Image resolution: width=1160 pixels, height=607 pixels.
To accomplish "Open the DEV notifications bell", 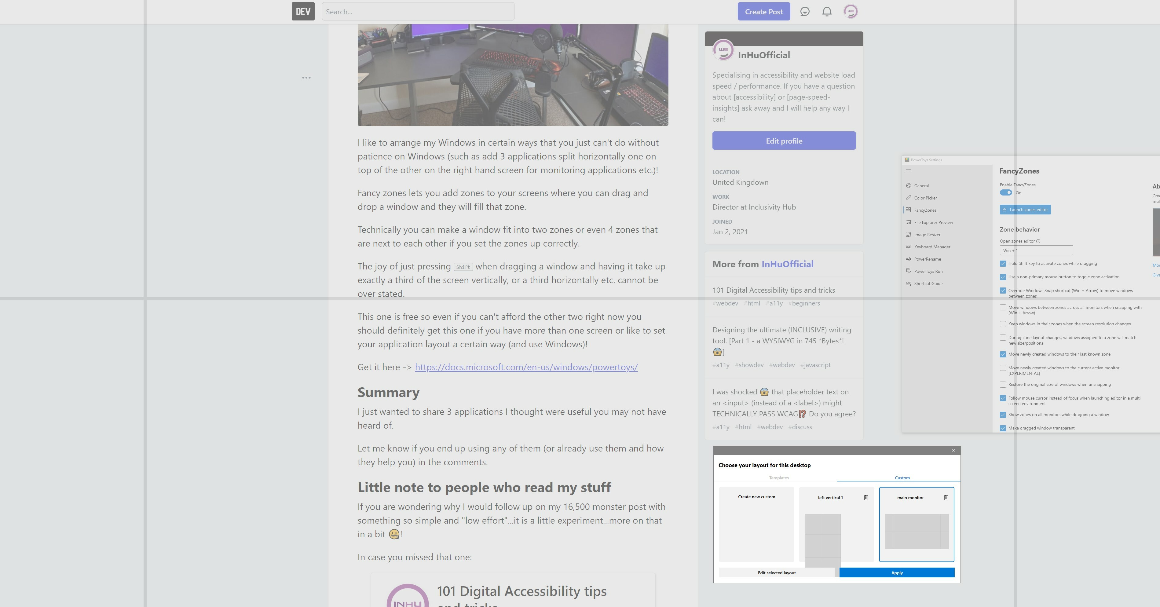I will pyautogui.click(x=827, y=12).
